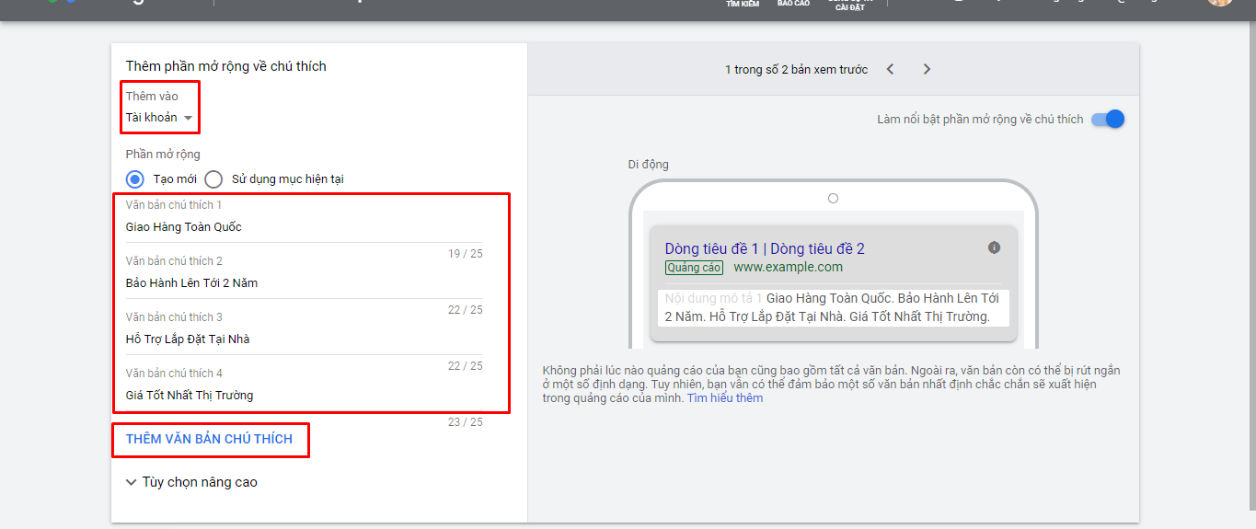Click the info icon in ad preview
Image resolution: width=1256 pixels, height=529 pixels.
994,247
